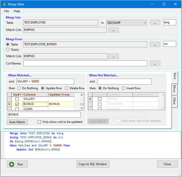
Task: Open the DB2SAMP database dropdown
Action: coord(127,23)
